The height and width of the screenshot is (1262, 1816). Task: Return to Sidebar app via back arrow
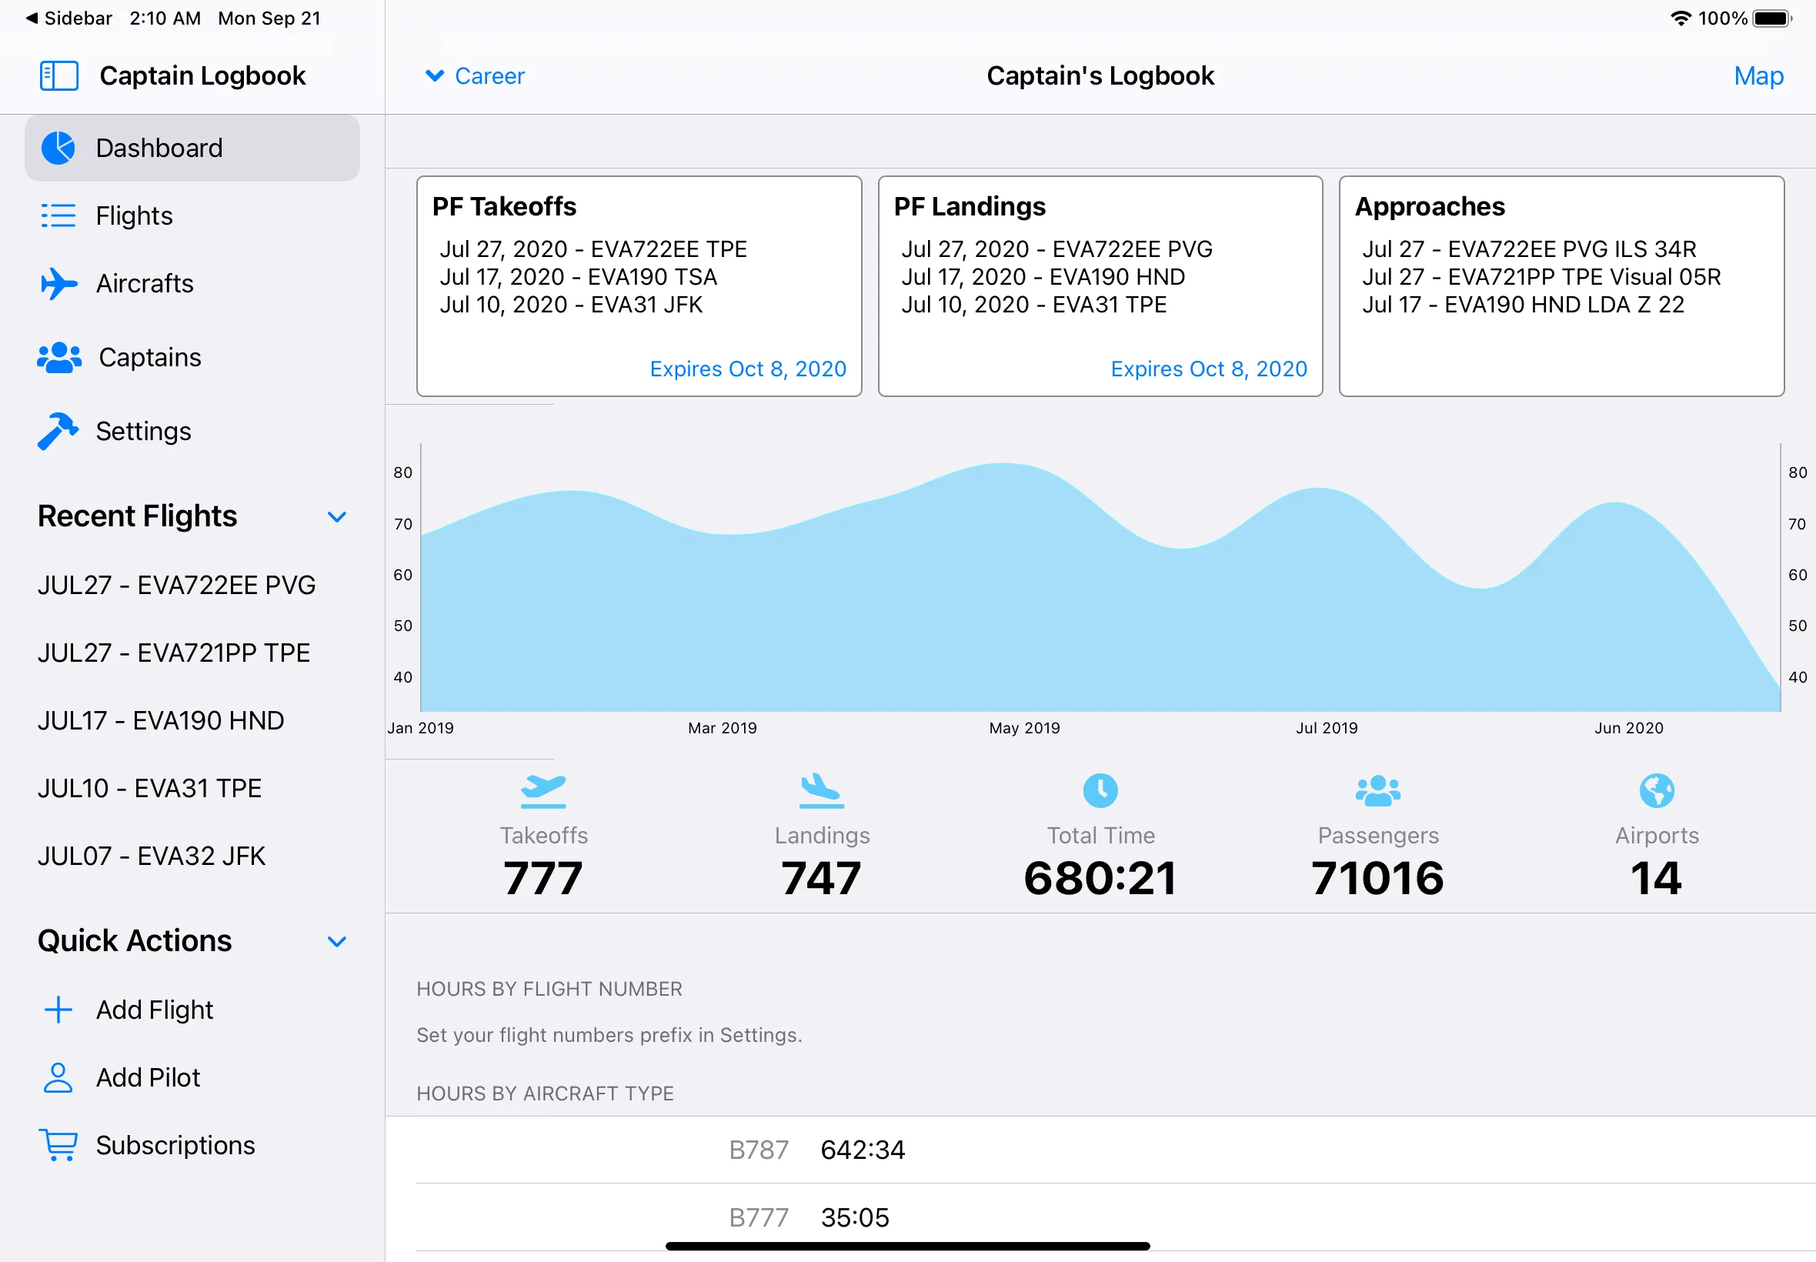69,18
